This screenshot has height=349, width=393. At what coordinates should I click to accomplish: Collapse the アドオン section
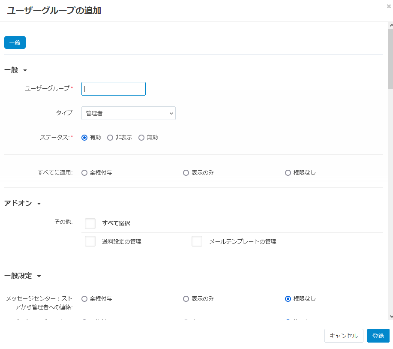tap(23, 203)
